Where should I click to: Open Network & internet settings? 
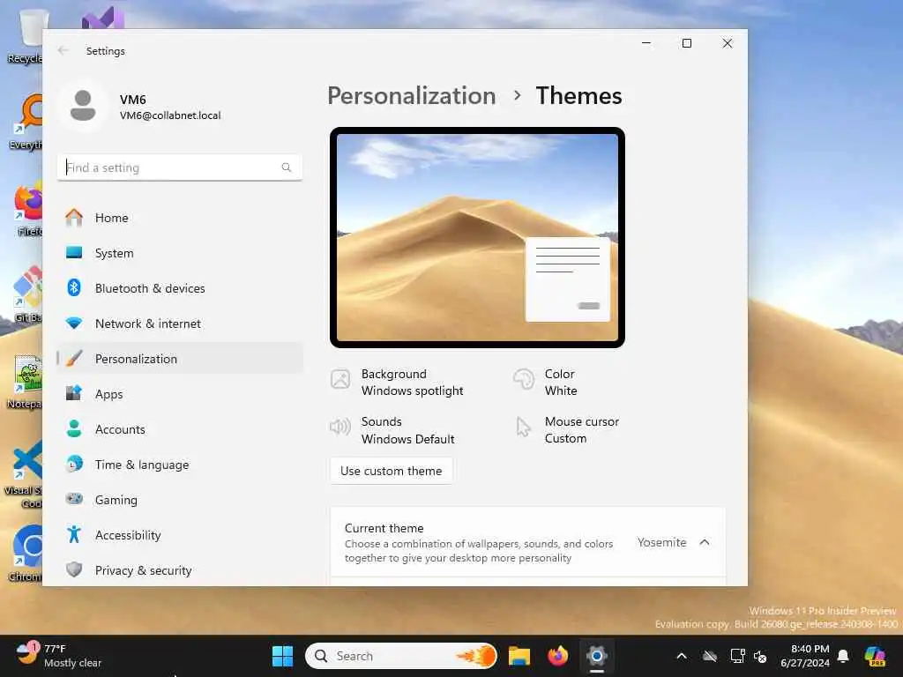tap(180, 324)
